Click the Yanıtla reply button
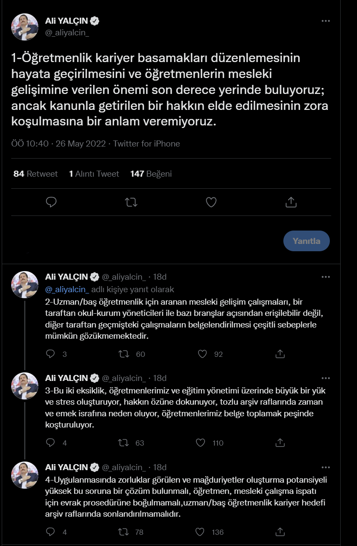Image resolution: width=357 pixels, height=546 pixels. [x=307, y=241]
